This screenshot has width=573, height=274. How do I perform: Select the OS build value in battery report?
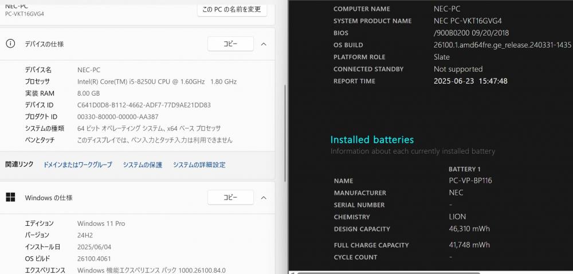click(502, 45)
